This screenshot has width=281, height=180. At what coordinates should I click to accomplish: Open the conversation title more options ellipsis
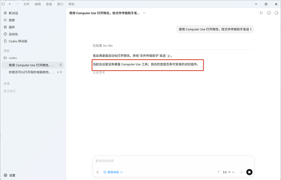pyautogui.click(x=144, y=13)
